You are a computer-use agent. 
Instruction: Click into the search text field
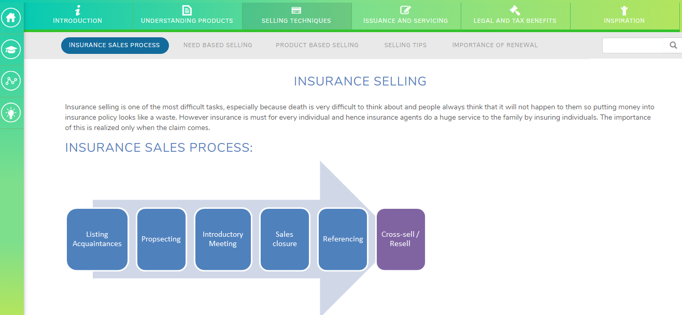click(x=632, y=46)
